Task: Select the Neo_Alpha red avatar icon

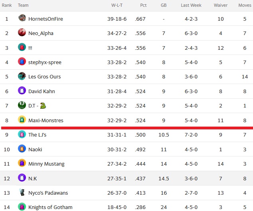Action: (x=22, y=32)
